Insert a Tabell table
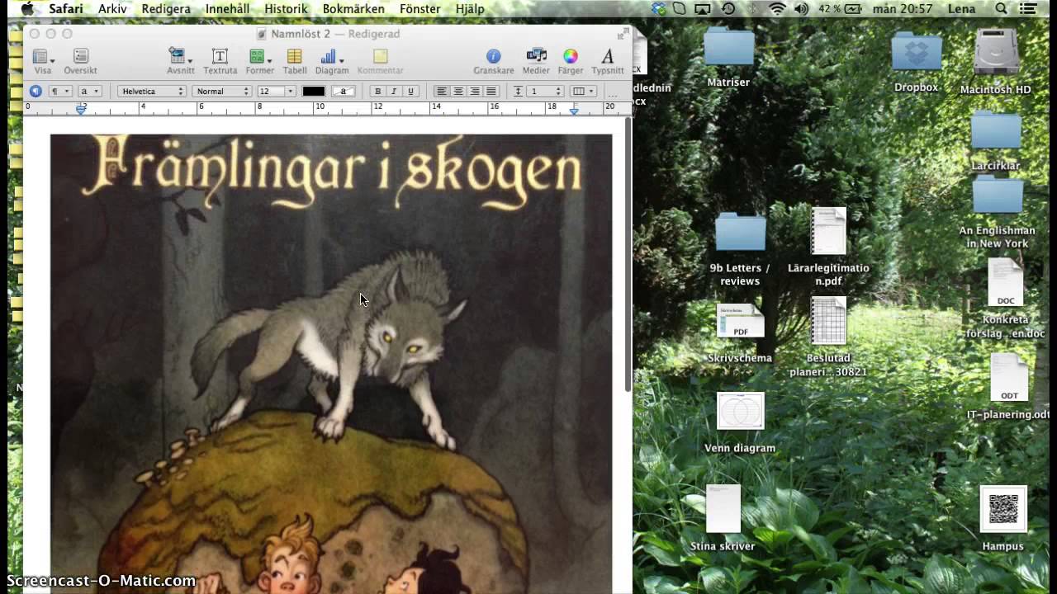The height and width of the screenshot is (594, 1057). (295, 57)
